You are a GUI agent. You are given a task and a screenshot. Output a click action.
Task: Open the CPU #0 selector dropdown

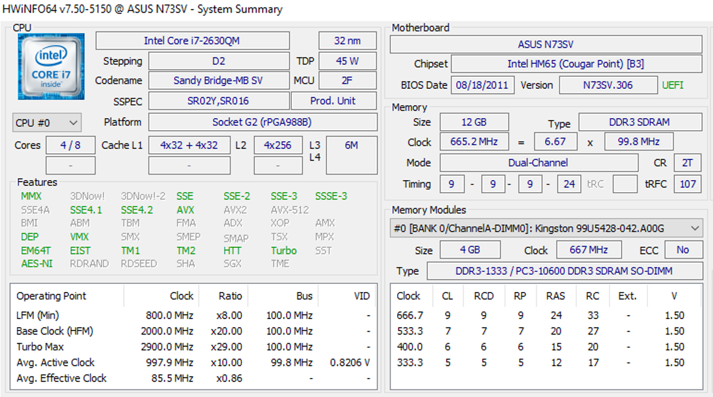47,123
